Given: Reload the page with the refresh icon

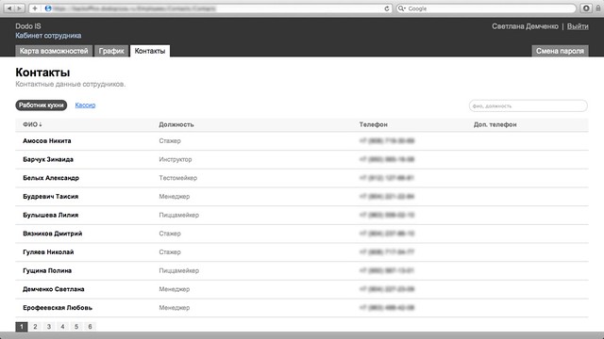Looking at the screenshot, I should [x=386, y=8].
